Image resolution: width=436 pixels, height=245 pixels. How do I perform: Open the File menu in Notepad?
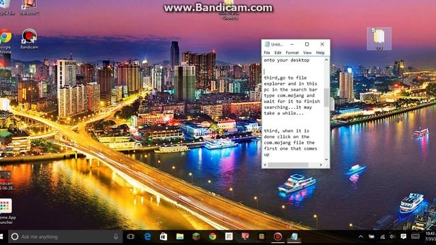(x=267, y=52)
